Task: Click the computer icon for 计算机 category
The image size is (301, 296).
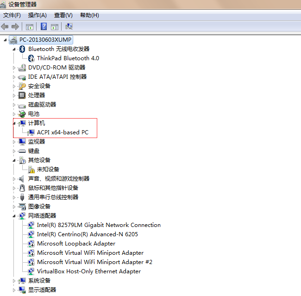Action: click(22, 123)
